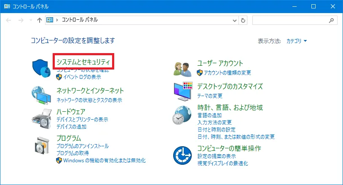Image resolution: width=343 pixels, height=185 pixels.
Task: Click 入力方法の変更 link
Action: pos(214,123)
